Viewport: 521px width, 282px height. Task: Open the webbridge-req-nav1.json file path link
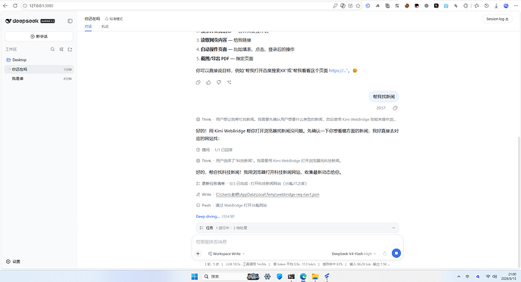(x=267, y=194)
